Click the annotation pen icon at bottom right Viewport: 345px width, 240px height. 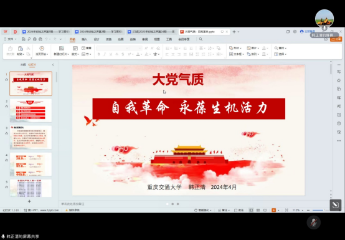coord(335,205)
